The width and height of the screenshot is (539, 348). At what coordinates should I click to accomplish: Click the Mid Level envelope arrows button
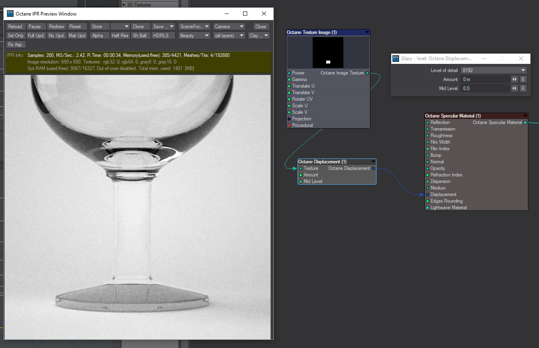[514, 88]
